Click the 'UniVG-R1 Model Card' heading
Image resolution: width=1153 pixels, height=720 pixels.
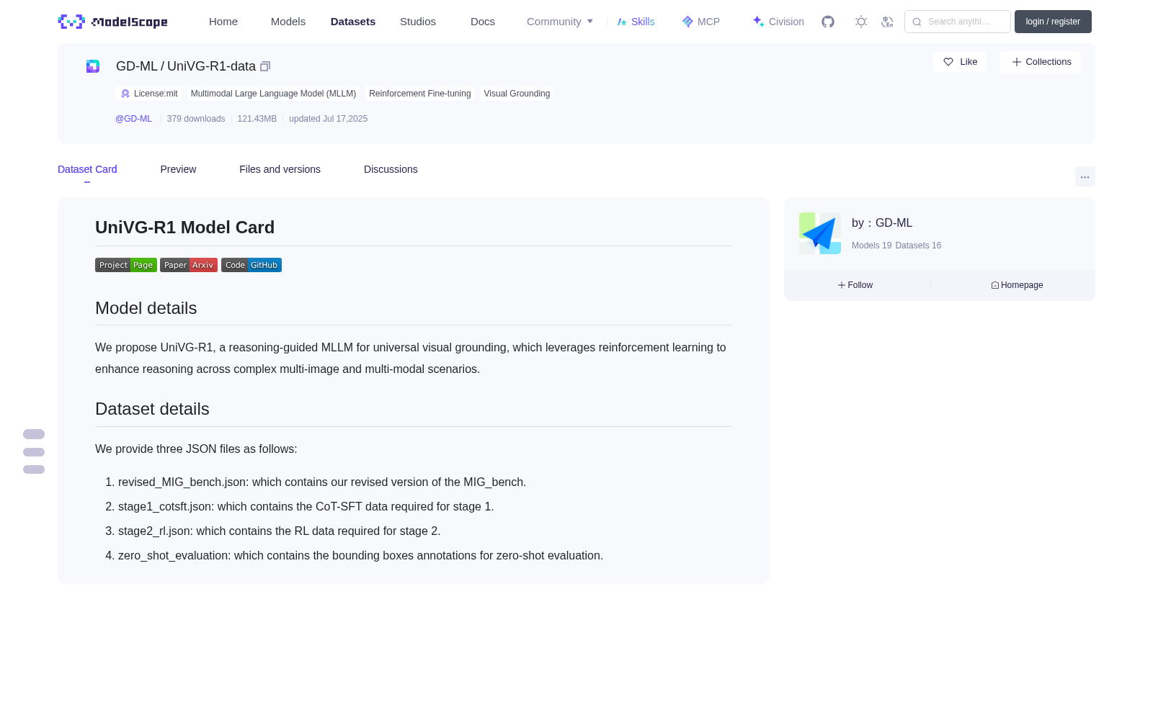pos(184,228)
